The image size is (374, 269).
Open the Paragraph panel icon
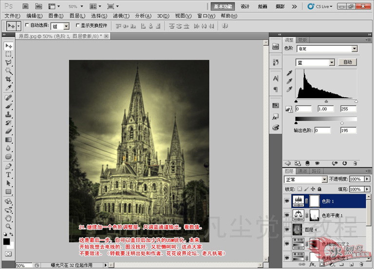tap(276, 89)
